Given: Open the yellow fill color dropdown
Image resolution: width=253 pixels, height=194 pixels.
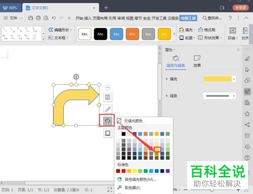Looking at the screenshot, I should (x=234, y=79).
